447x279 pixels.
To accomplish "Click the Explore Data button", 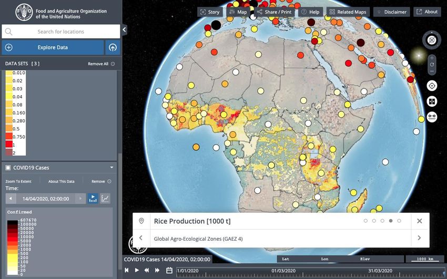I will pos(53,47).
